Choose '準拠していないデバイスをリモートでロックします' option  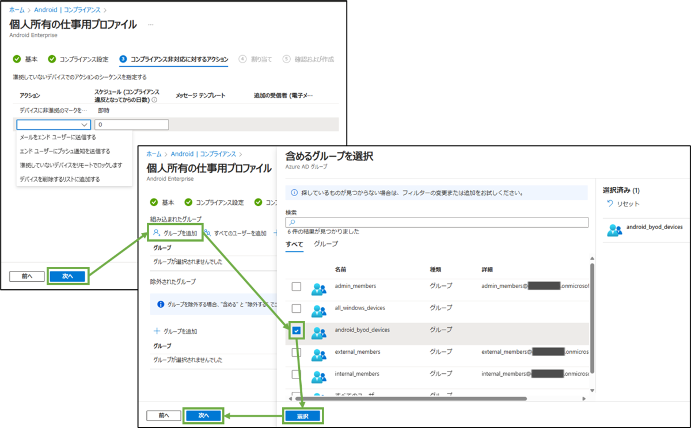71,165
